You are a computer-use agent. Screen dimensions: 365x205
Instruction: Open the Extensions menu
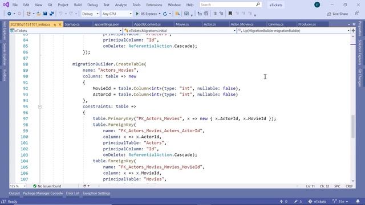(x=154, y=5)
